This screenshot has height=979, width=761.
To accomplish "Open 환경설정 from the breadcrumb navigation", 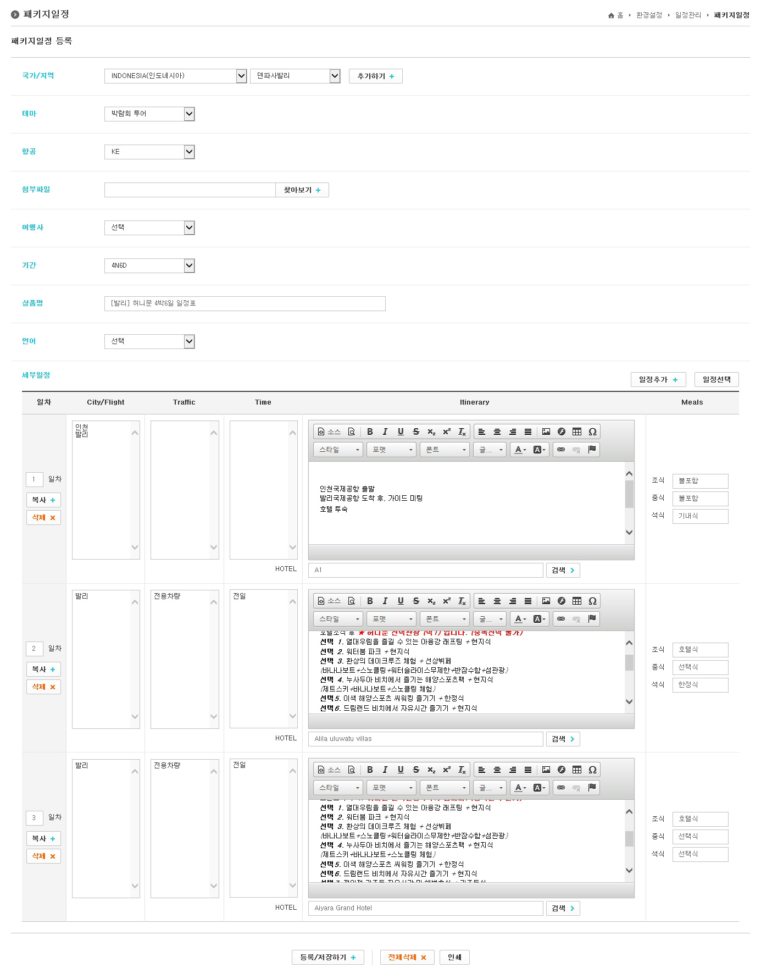I will (x=649, y=15).
